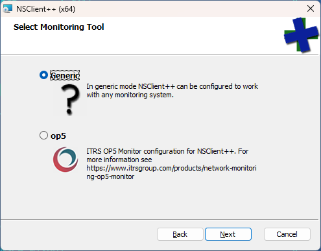The width and height of the screenshot is (321, 251).
Task: Click the itrsgroup.com URL text
Action: (x=171, y=173)
